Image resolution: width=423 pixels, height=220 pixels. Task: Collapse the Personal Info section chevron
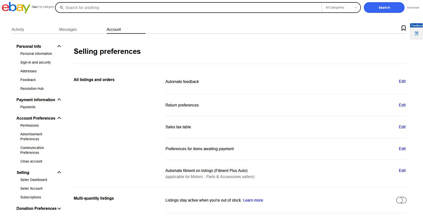[59, 46]
